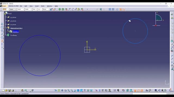
Task: Select zx plane in the tree
Action: point(13,25)
